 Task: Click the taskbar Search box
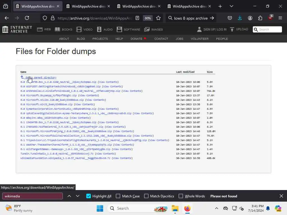pos(138,208)
